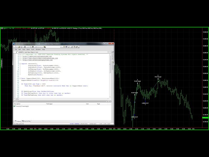Click the Paste clipboard icon
Screen dimensions: 209x157
(x=33, y=47)
